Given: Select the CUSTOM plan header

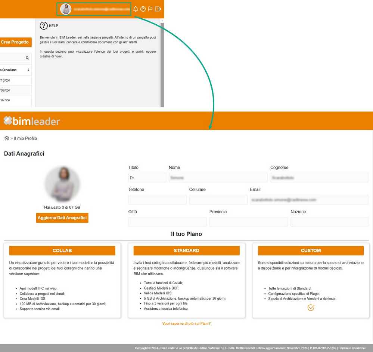Looking at the screenshot, I should coord(311,251).
